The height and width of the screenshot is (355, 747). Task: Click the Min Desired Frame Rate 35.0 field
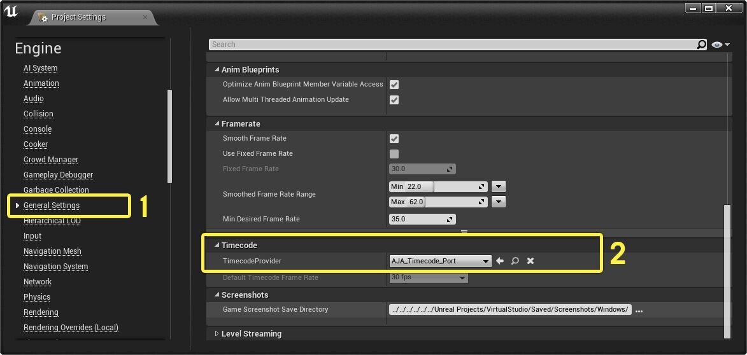422,219
